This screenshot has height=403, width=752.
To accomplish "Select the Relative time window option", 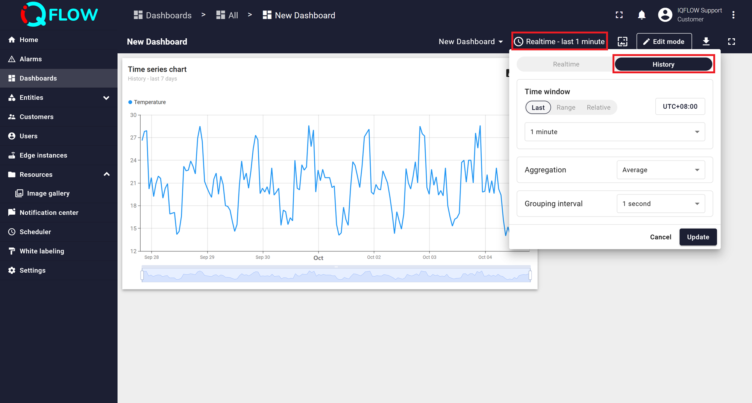I will [x=598, y=108].
